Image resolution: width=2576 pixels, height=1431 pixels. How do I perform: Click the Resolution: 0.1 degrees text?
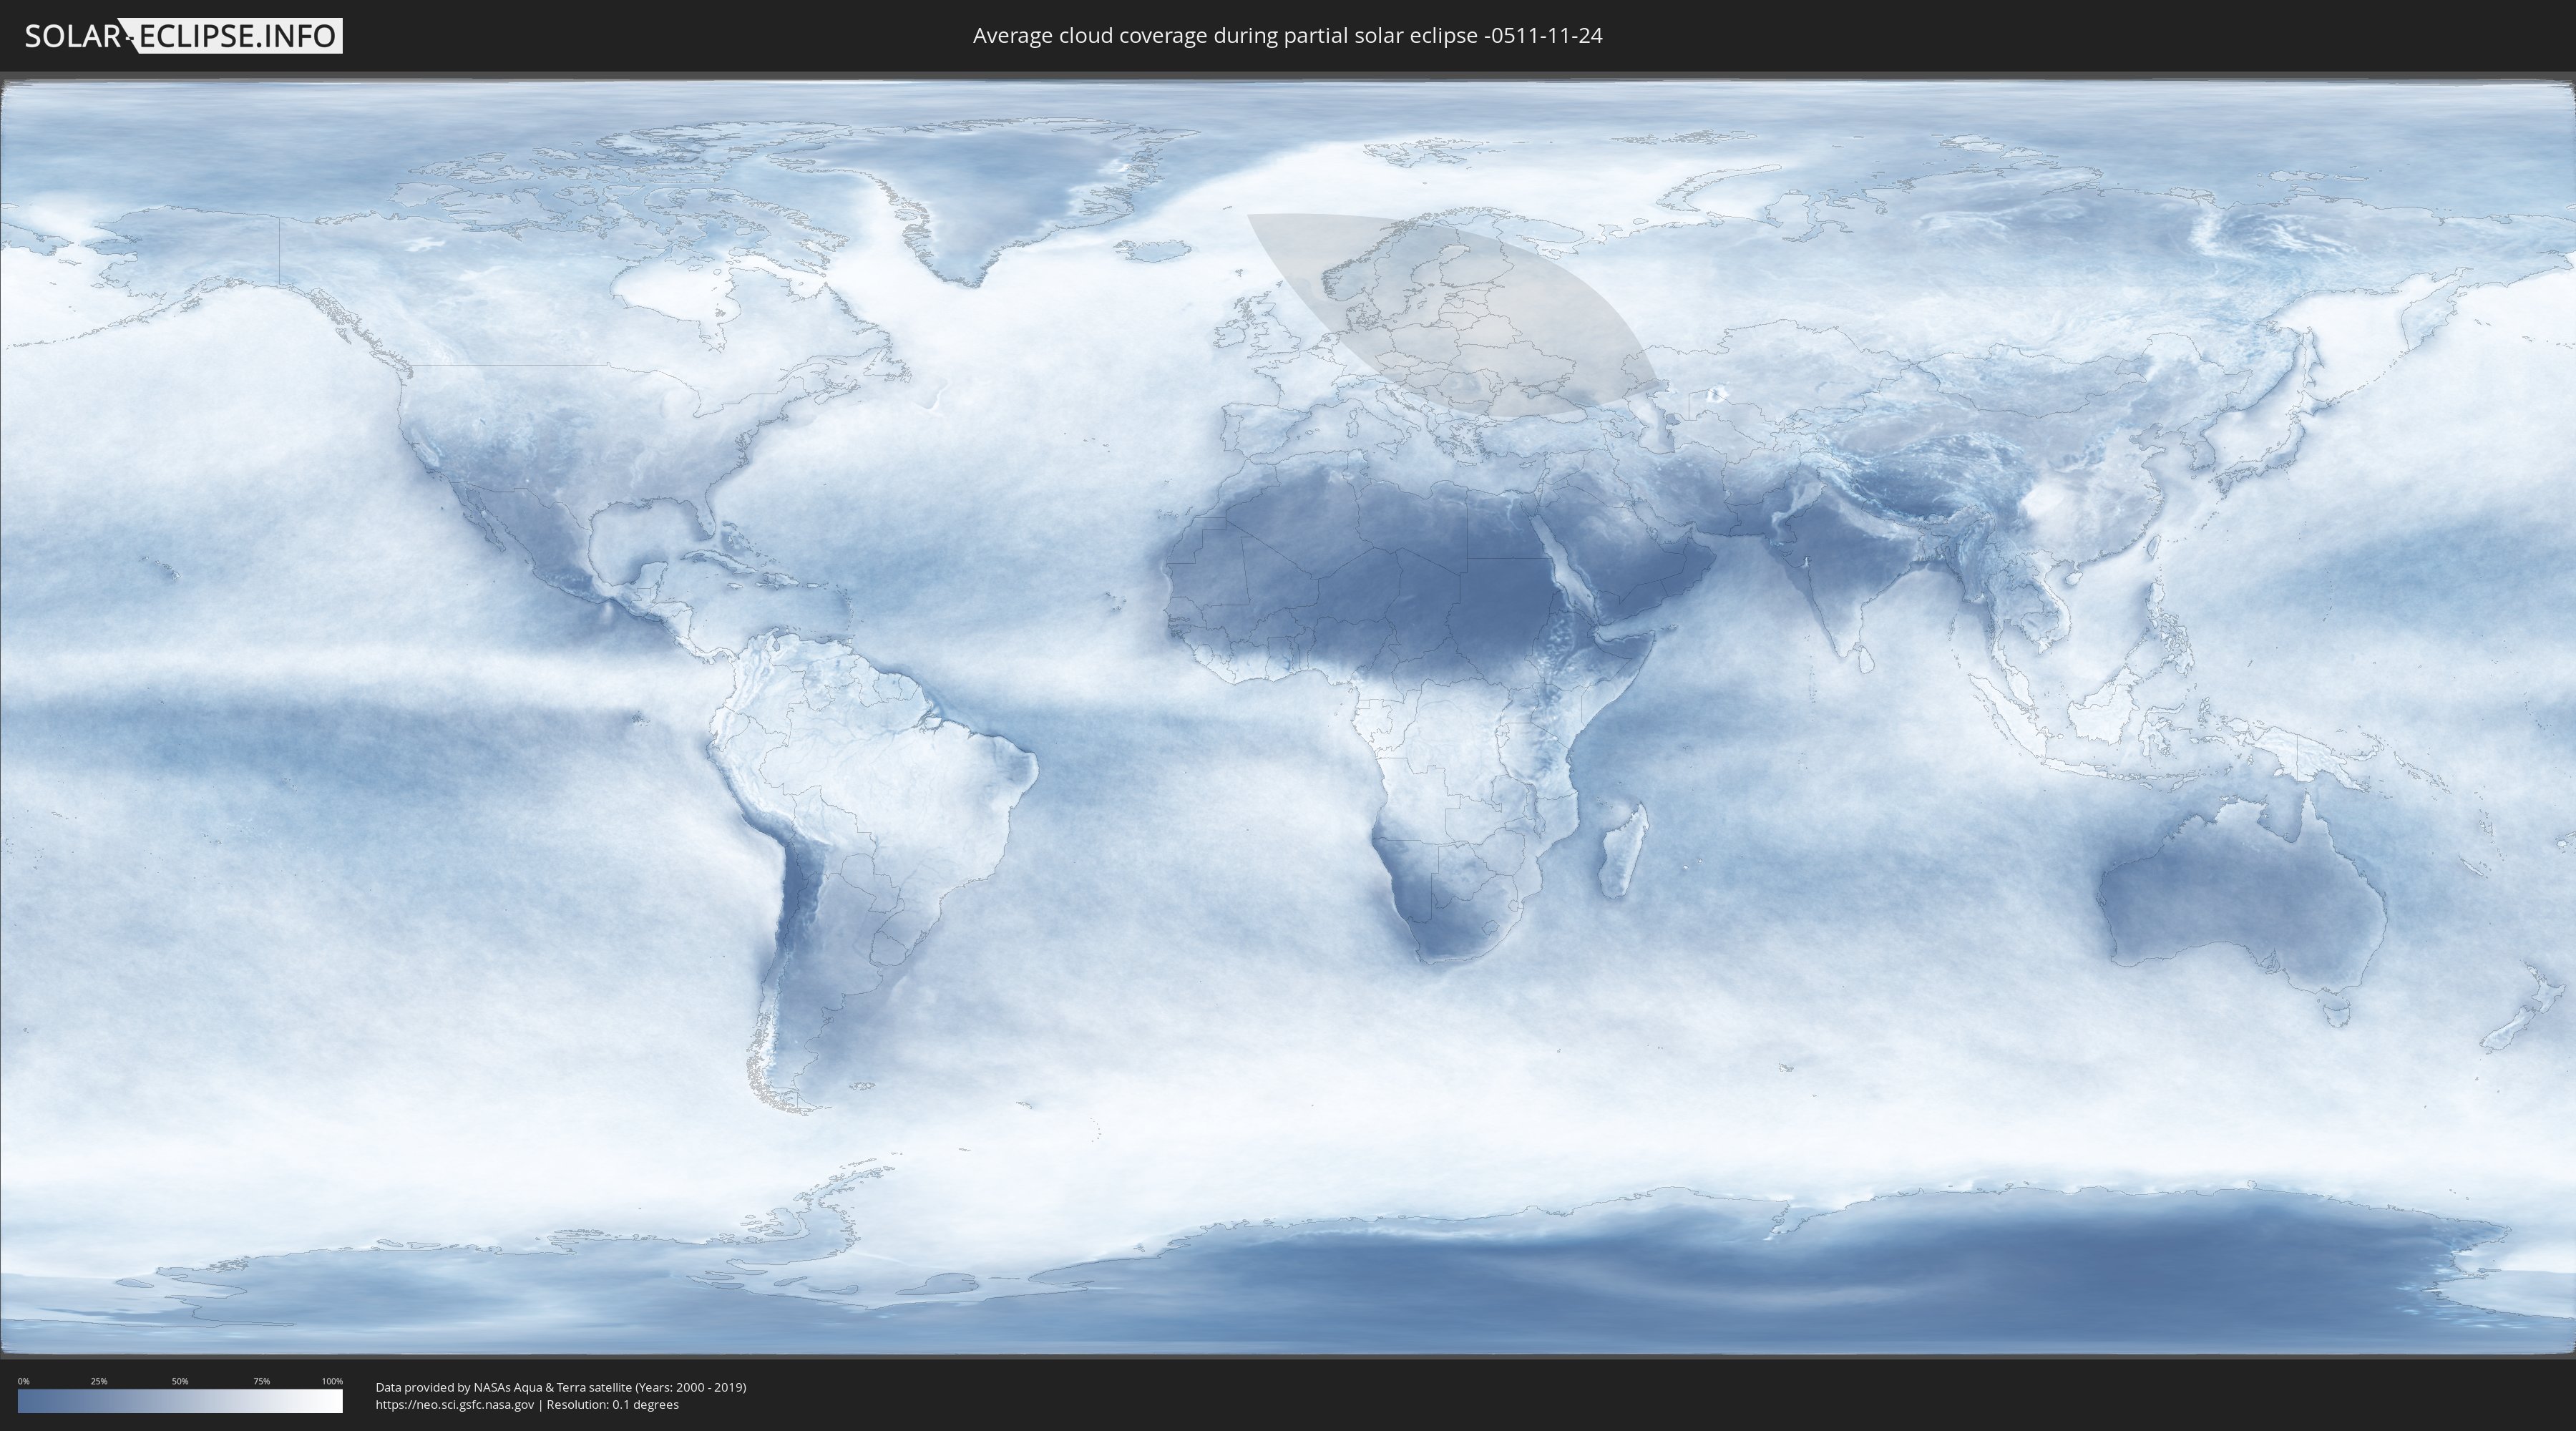pos(612,1405)
